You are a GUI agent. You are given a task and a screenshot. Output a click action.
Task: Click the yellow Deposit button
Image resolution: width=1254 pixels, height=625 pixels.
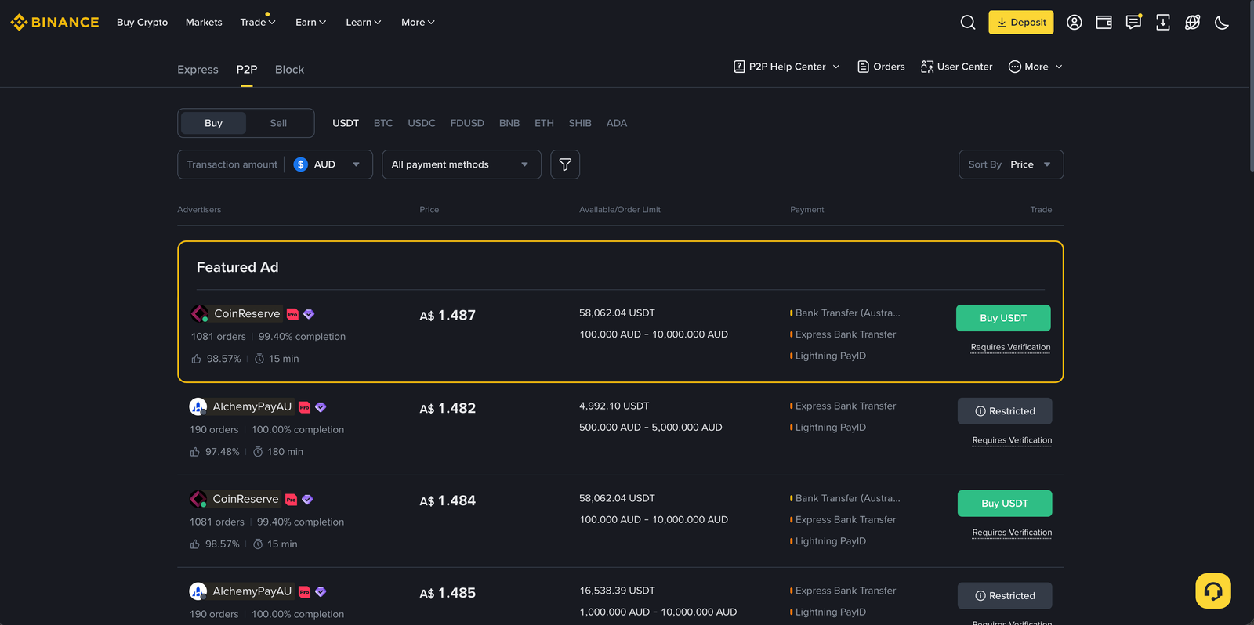coord(1021,22)
